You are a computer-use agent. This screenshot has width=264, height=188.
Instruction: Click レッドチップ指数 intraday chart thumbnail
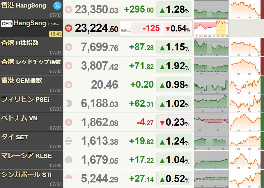coord(211,66)
